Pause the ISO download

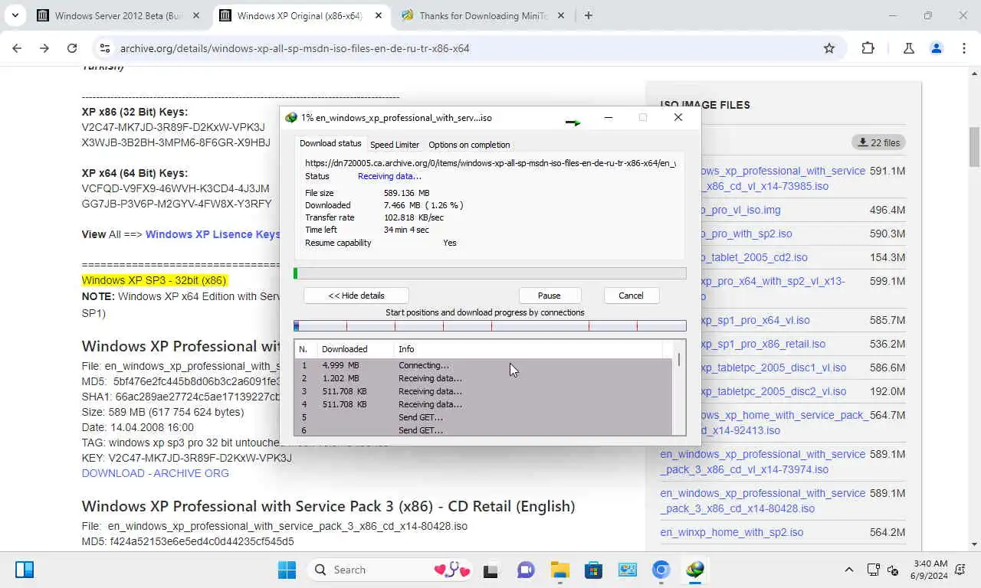[549, 296]
